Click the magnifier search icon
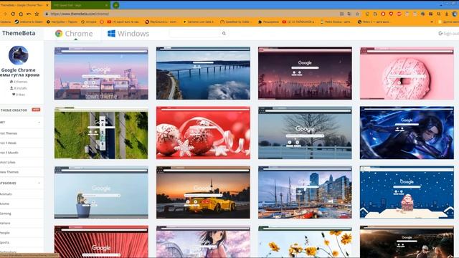This screenshot has height=258, width=459. point(224,34)
